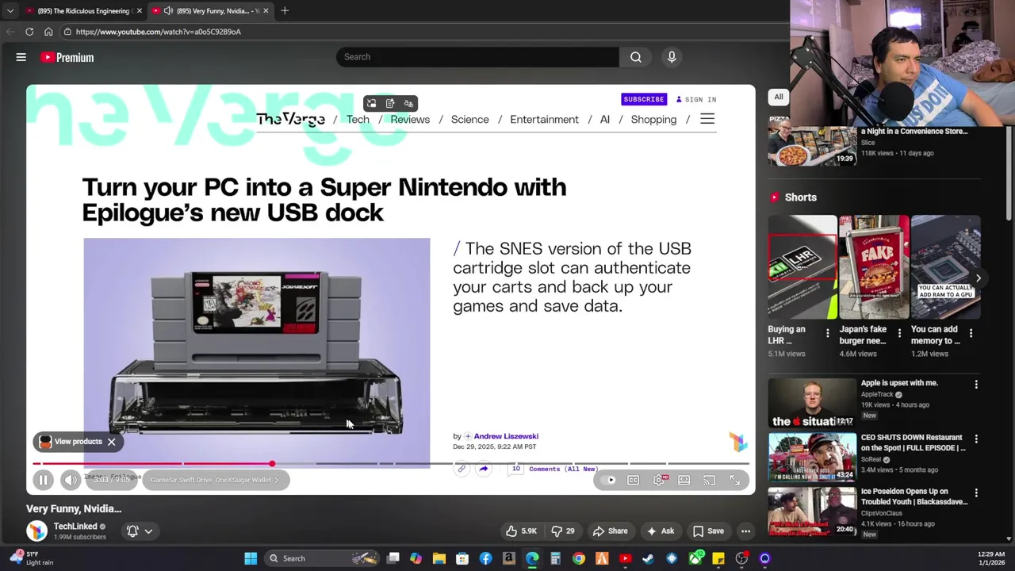The width and height of the screenshot is (1015, 571).
Task: Open 'CEO SHUTS DOWN Restaurant' video thumbnail
Action: point(812,457)
